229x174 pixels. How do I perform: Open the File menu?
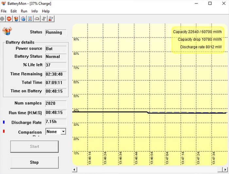click(x=4, y=11)
